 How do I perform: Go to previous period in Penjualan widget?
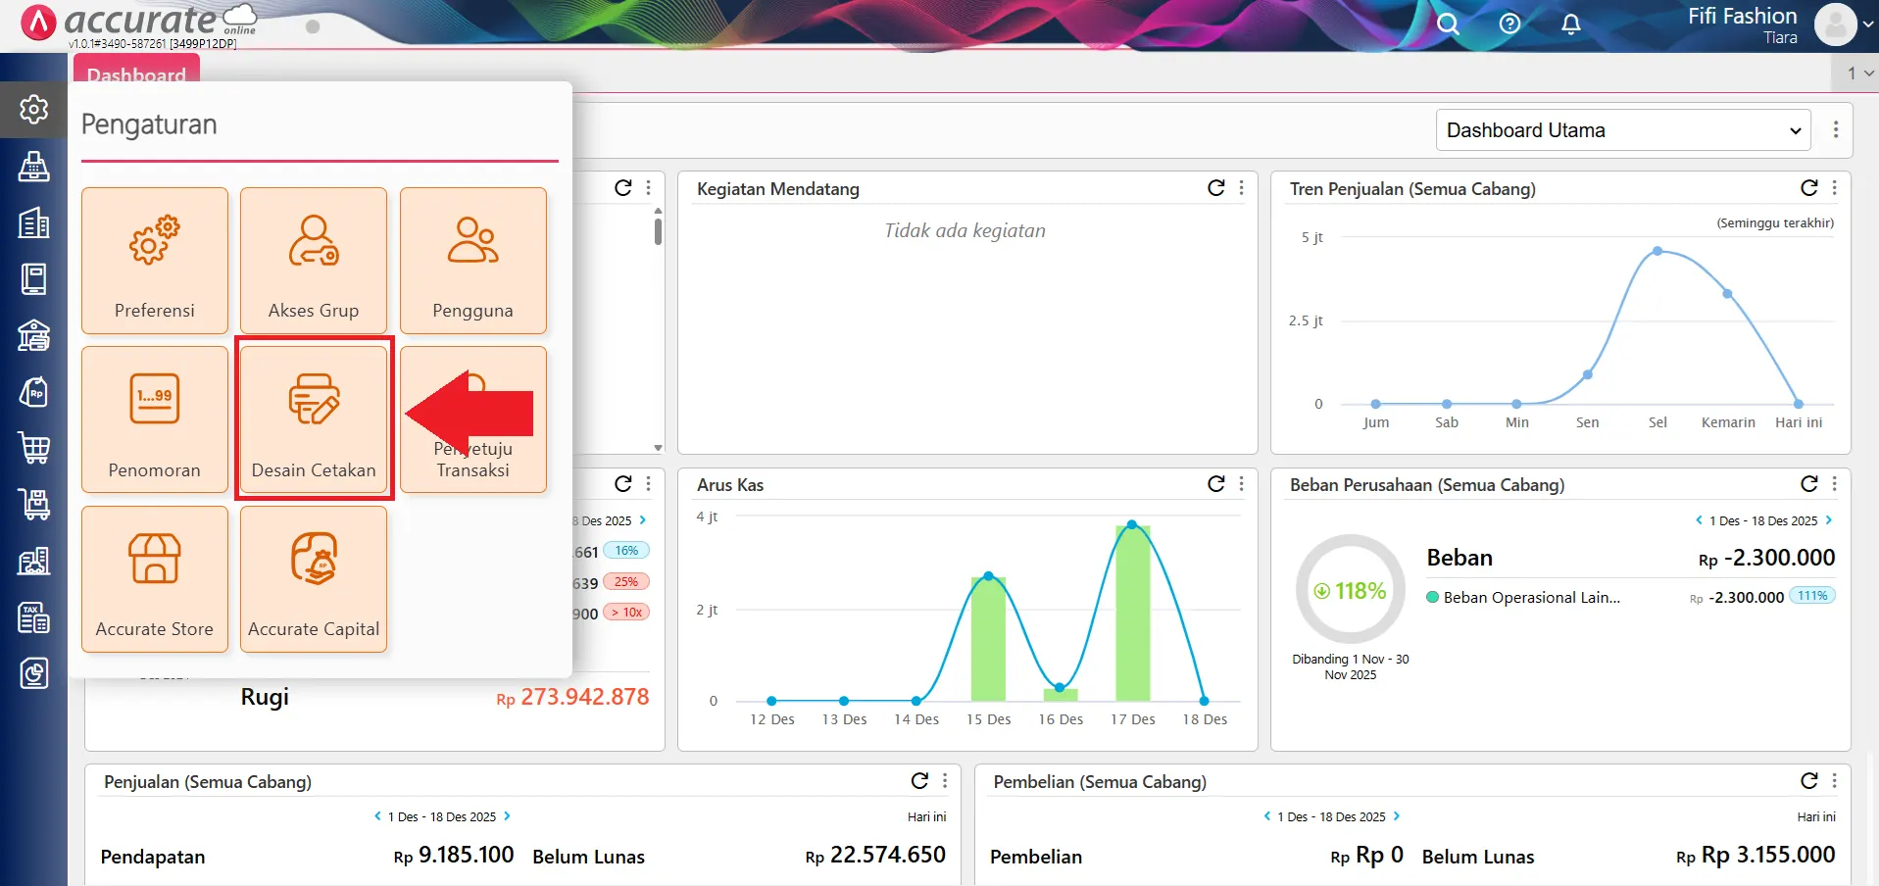click(377, 816)
